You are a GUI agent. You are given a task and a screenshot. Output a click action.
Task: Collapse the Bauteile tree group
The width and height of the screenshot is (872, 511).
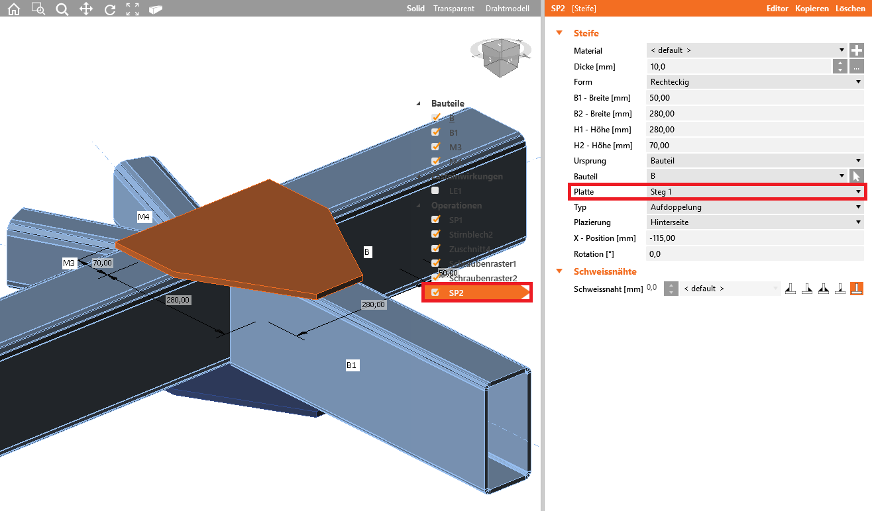point(418,104)
